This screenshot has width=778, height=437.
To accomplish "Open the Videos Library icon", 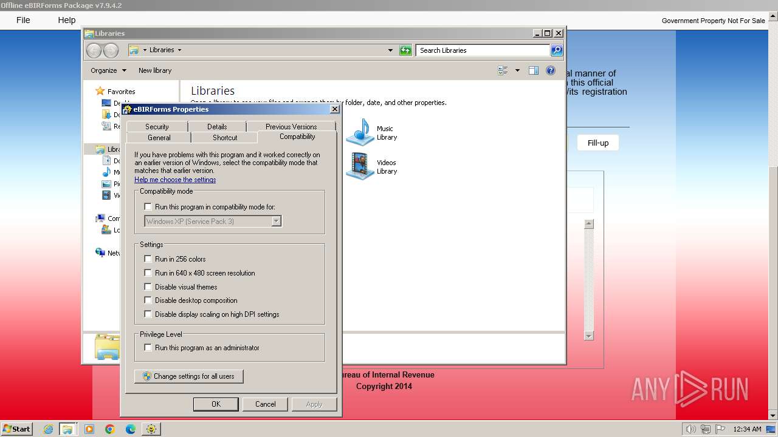I will pyautogui.click(x=360, y=166).
